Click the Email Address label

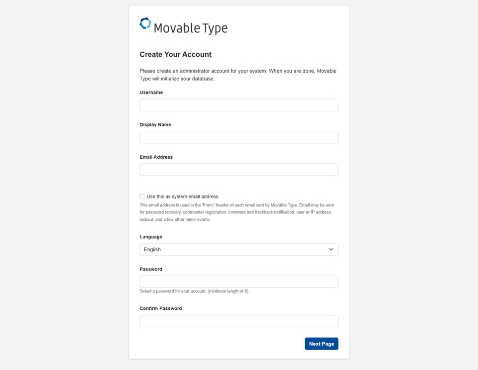[156, 157]
